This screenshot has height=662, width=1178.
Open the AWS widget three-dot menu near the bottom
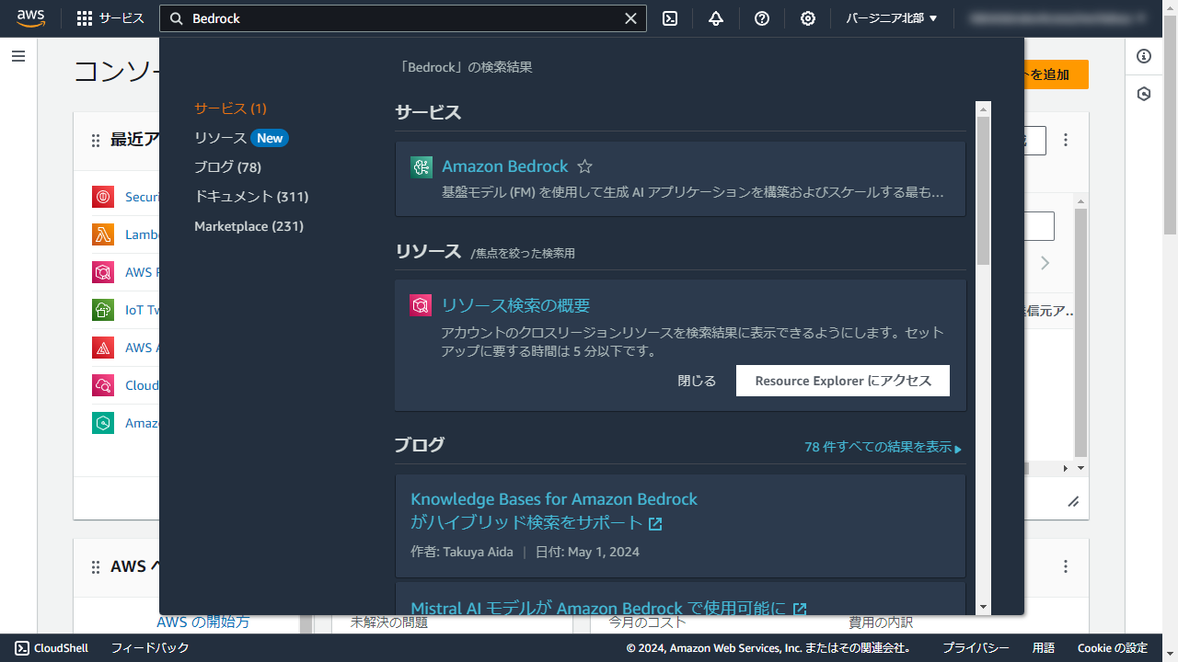tap(1066, 566)
